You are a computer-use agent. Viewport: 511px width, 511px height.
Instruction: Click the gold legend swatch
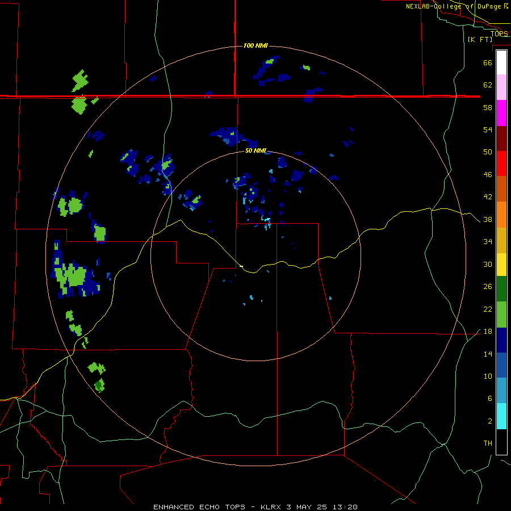coord(501,240)
